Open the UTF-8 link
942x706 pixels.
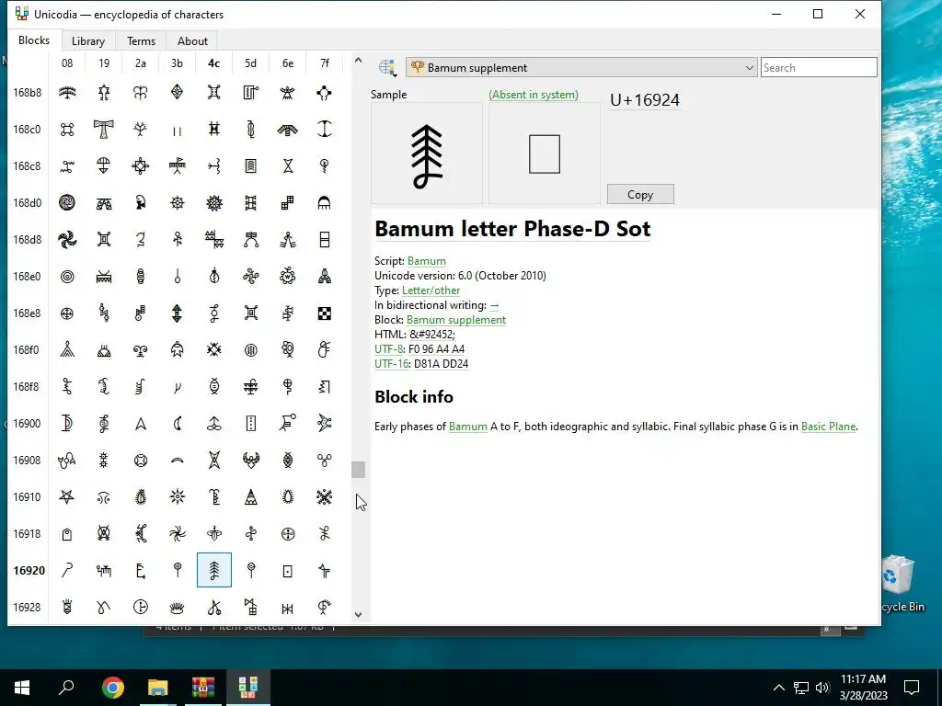tap(389, 348)
